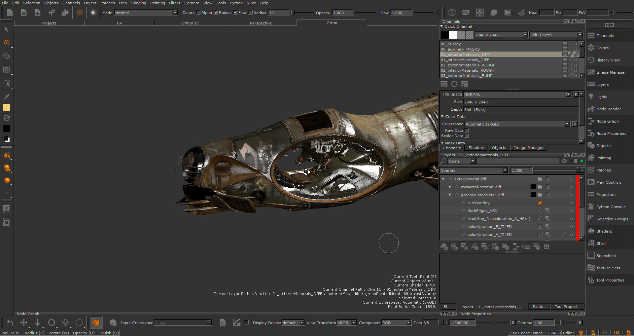Open the Python Console palette
The height and width of the screenshot is (336, 634).
pos(611,207)
